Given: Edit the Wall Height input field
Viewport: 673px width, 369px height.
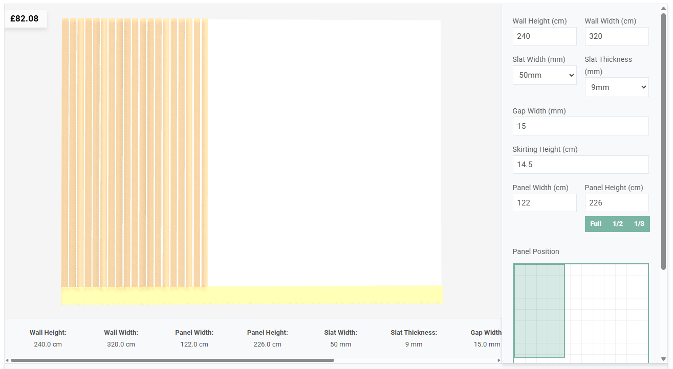Looking at the screenshot, I should pyautogui.click(x=544, y=36).
